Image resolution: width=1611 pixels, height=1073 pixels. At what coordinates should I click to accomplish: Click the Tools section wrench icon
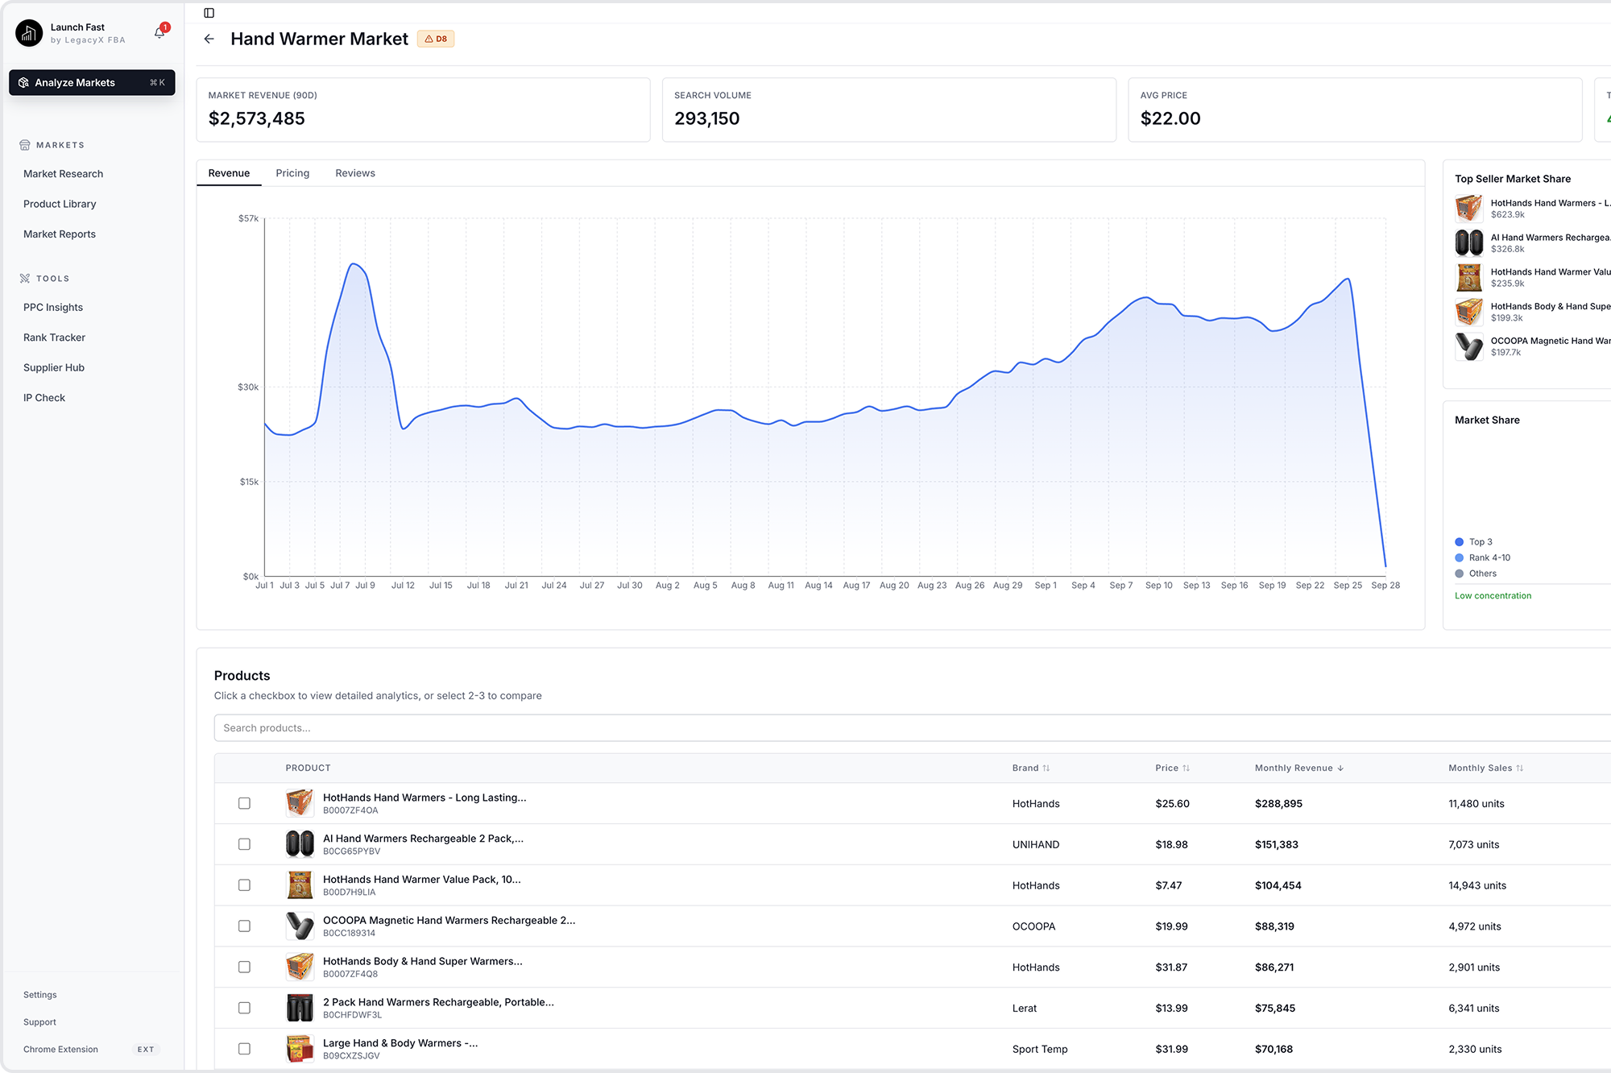[25, 279]
